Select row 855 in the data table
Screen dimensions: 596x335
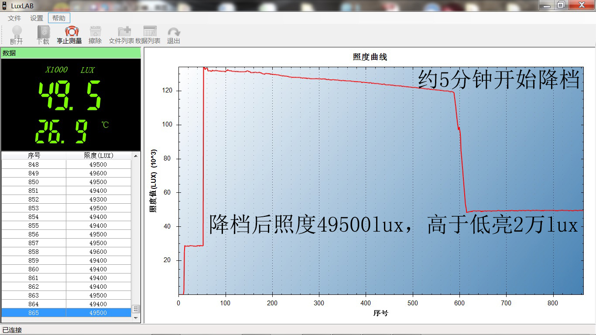tap(66, 226)
